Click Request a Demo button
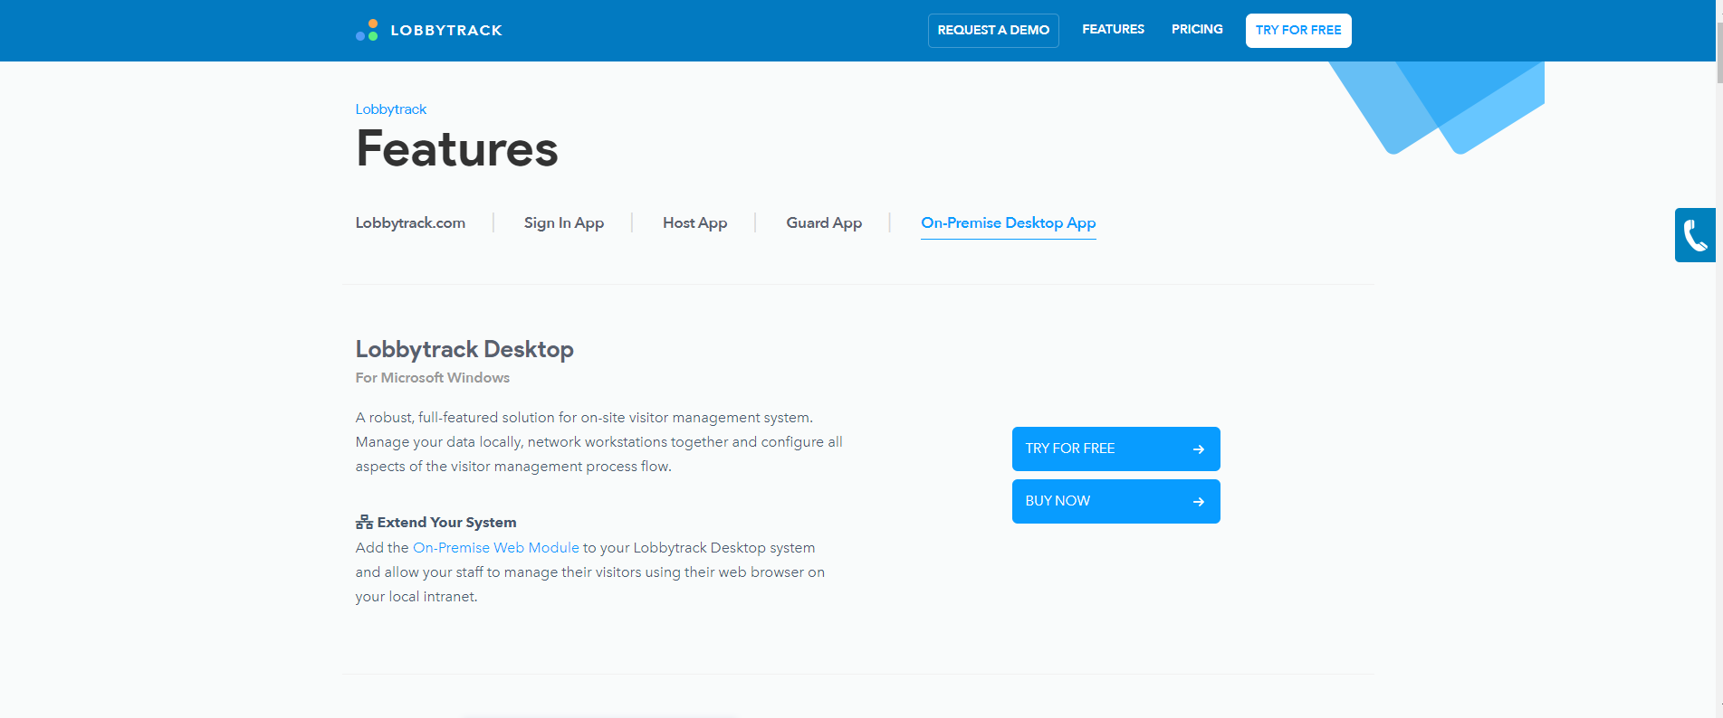 993,30
